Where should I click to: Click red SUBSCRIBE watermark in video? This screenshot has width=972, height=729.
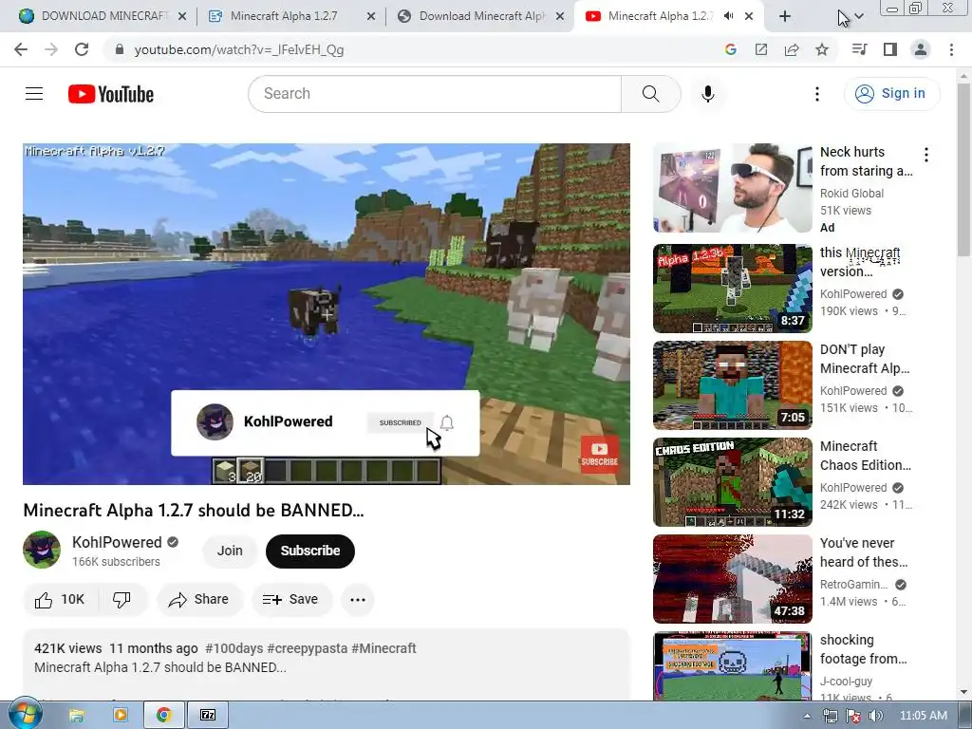(x=600, y=455)
